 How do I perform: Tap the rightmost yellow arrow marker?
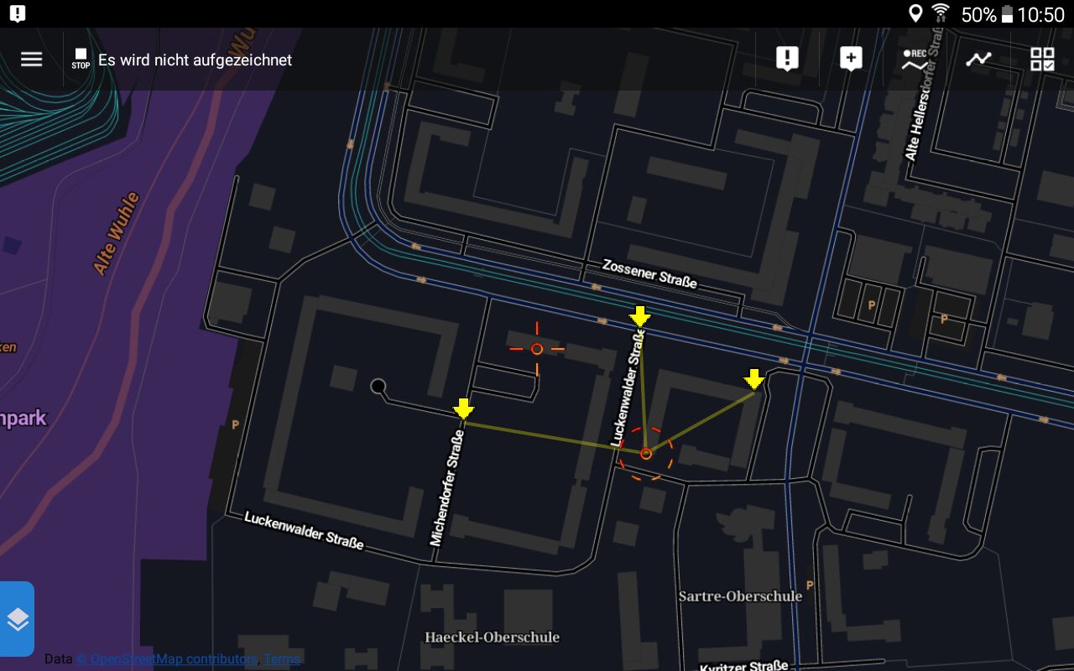pos(754,379)
